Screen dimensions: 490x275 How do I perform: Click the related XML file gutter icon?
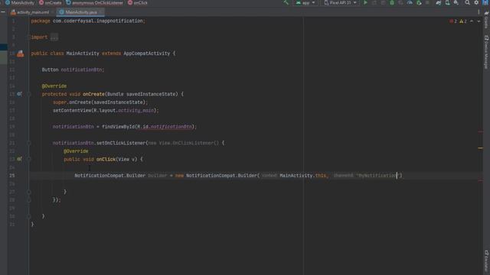(21, 53)
